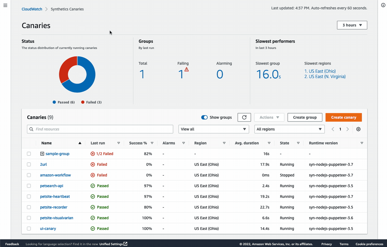387x247 pixels.
Task: Open the View all filter dropdown
Action: click(213, 129)
